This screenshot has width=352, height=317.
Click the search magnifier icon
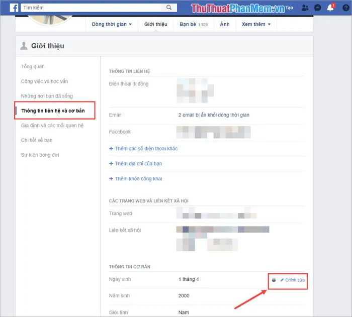[x=169, y=8]
